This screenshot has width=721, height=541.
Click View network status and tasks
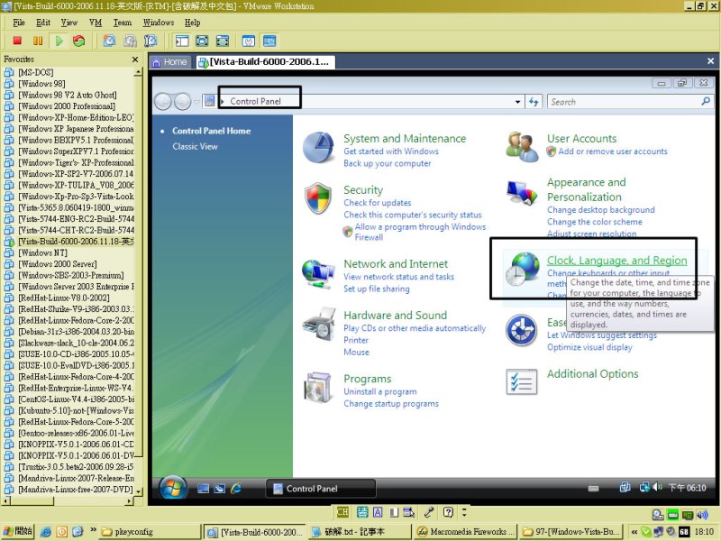click(398, 277)
